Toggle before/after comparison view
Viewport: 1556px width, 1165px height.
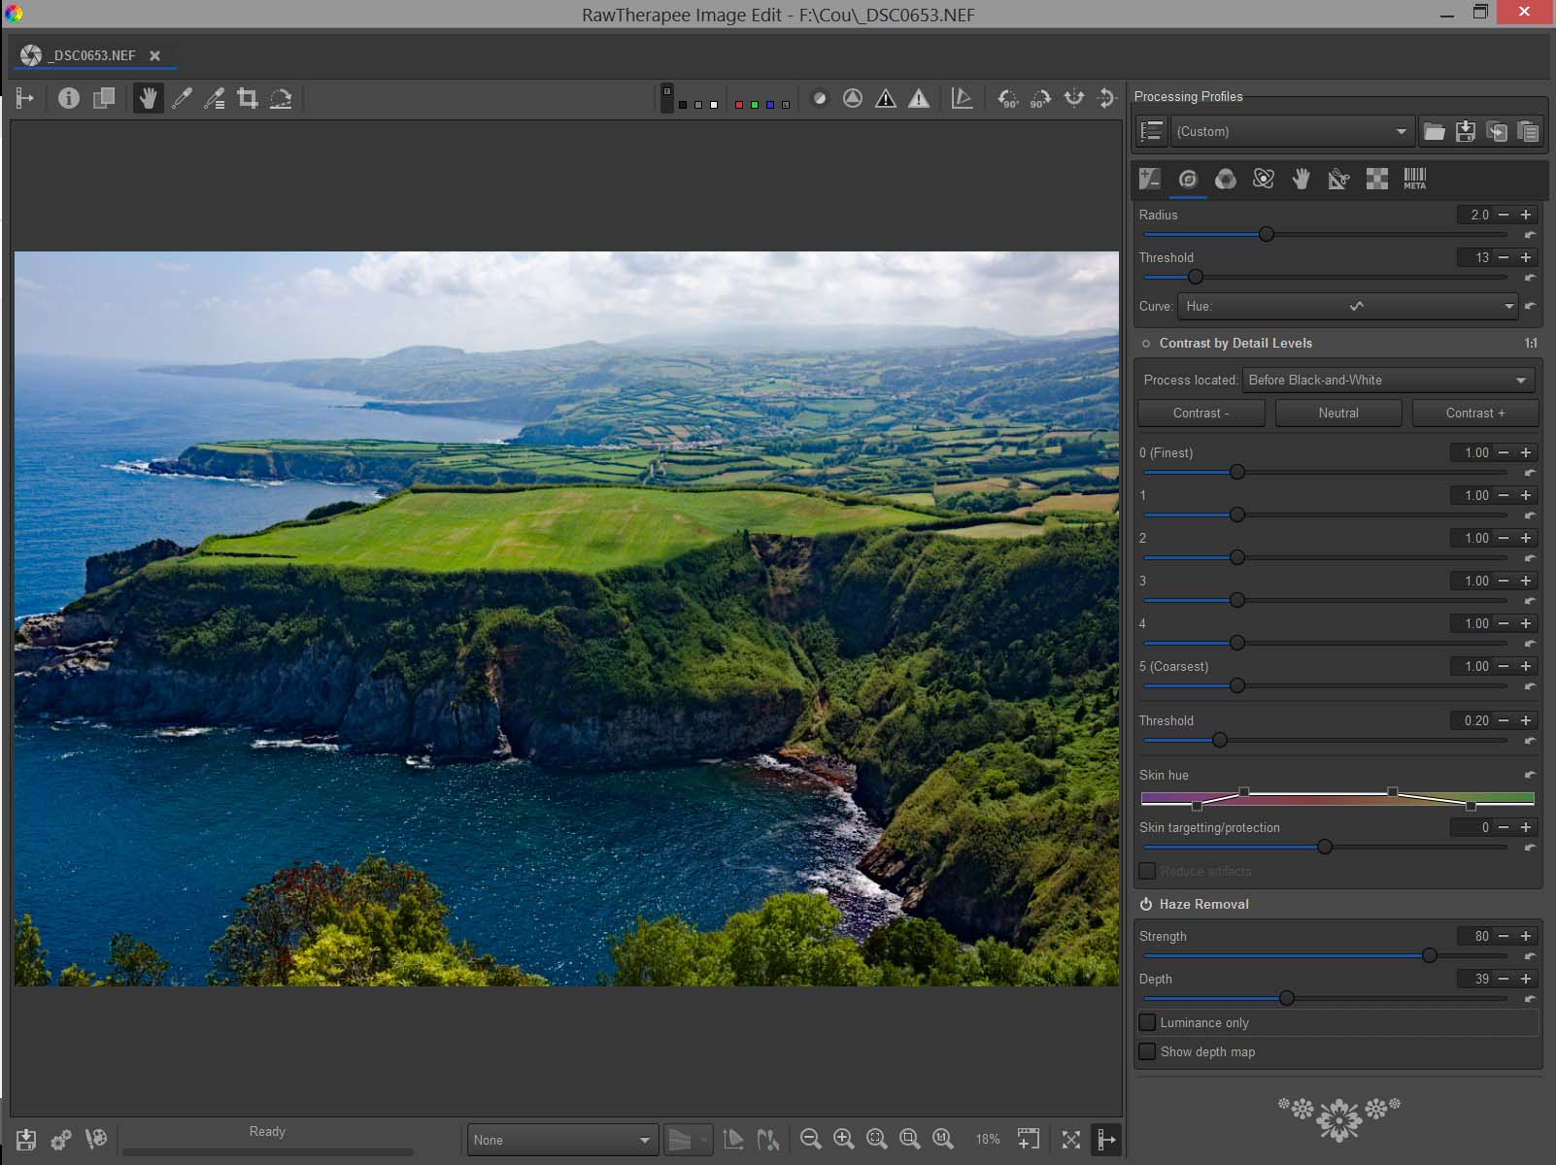click(x=103, y=98)
